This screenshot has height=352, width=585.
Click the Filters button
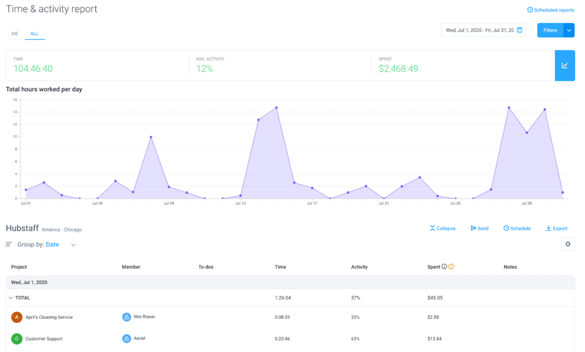550,30
